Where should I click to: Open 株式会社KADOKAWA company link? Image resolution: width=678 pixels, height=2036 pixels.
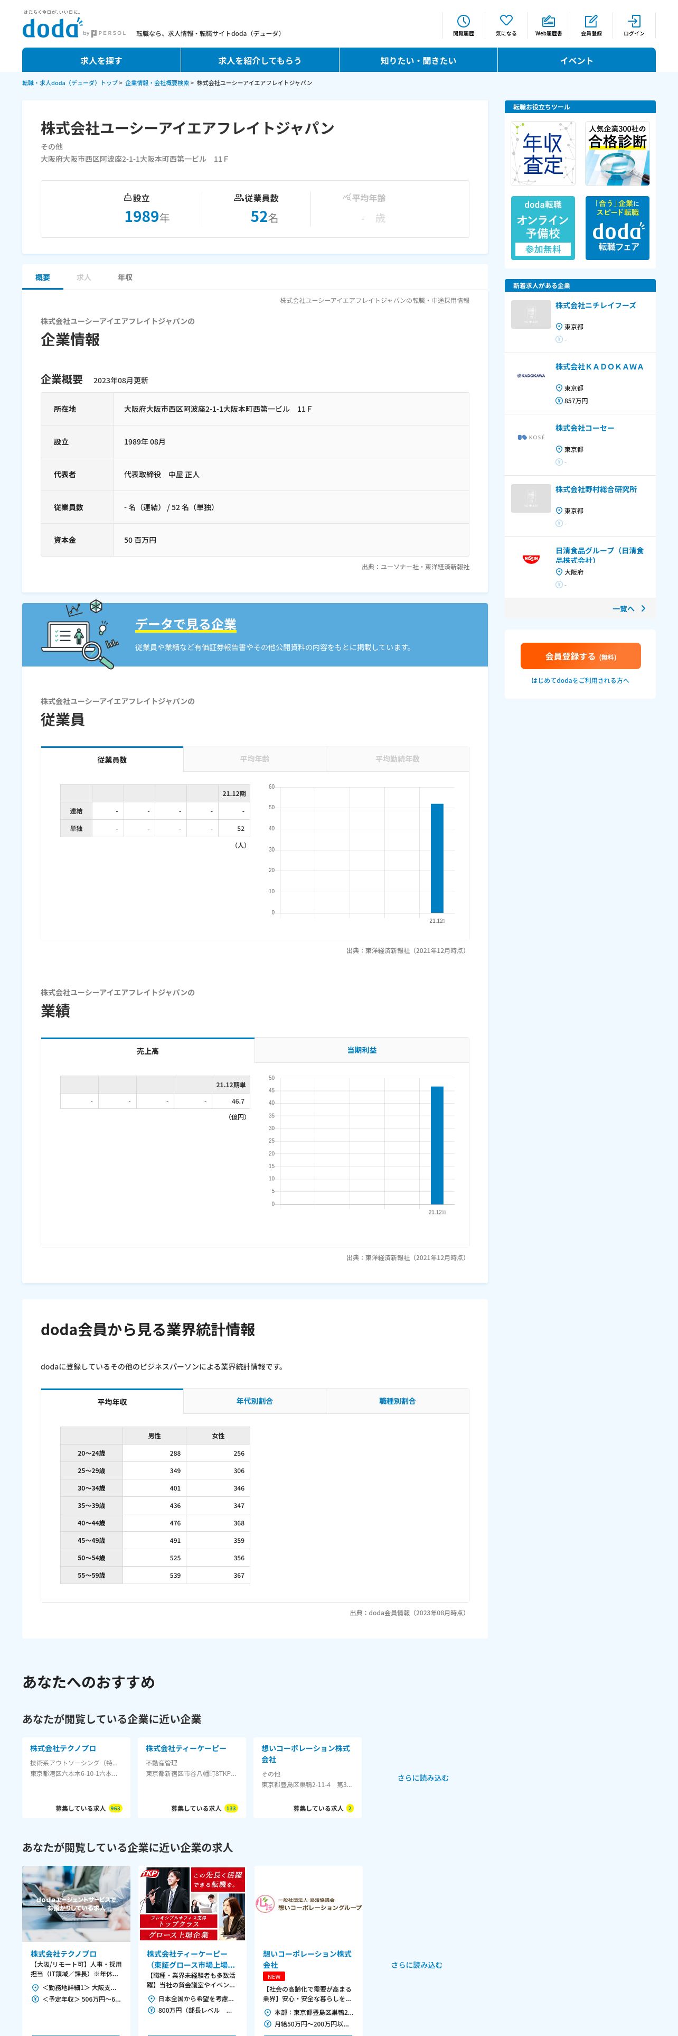pyautogui.click(x=599, y=367)
